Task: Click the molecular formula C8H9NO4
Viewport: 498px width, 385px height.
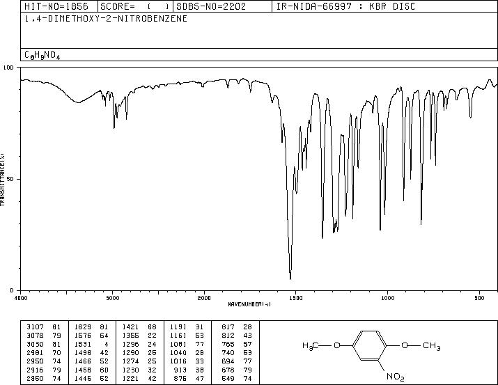Action: [42, 55]
